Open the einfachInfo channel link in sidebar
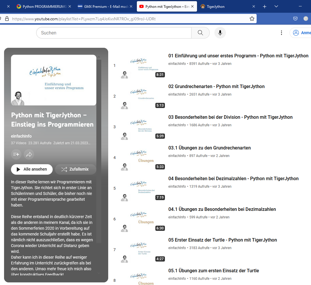 coord(21,136)
